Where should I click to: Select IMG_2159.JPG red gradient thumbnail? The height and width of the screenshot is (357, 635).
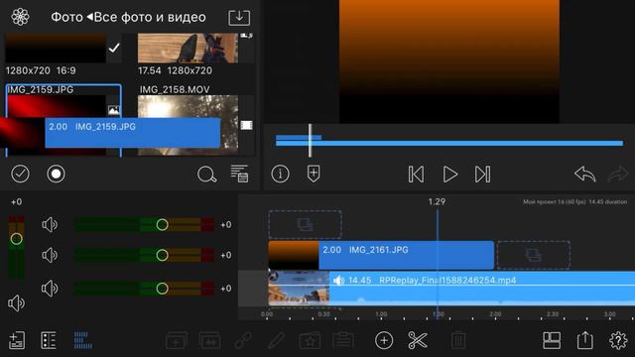point(57,106)
